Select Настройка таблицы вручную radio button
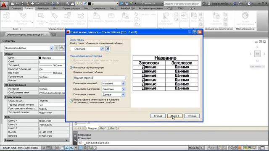The height and width of the screenshot is (151, 269). coord(71,68)
